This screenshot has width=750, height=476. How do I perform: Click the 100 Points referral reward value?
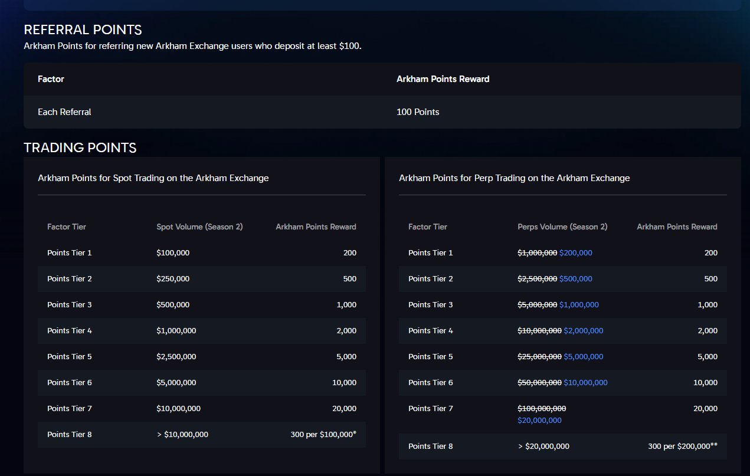pyautogui.click(x=418, y=112)
